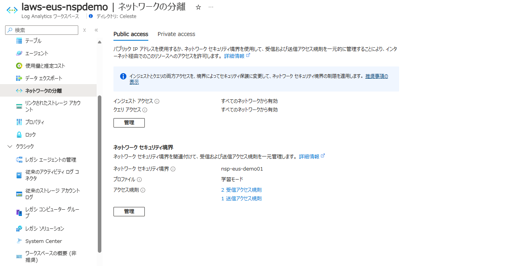Open 使用量と推定コスト in sidebar

pyautogui.click(x=45, y=66)
